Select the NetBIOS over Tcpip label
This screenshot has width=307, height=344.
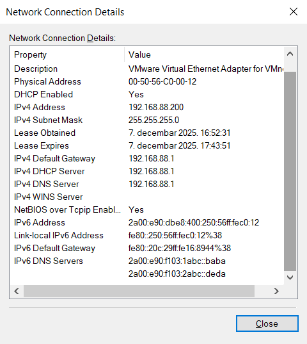tap(67, 209)
